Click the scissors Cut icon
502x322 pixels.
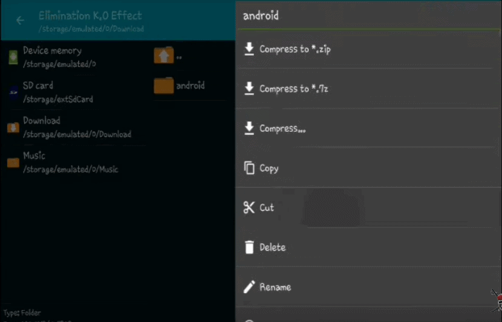(x=249, y=208)
